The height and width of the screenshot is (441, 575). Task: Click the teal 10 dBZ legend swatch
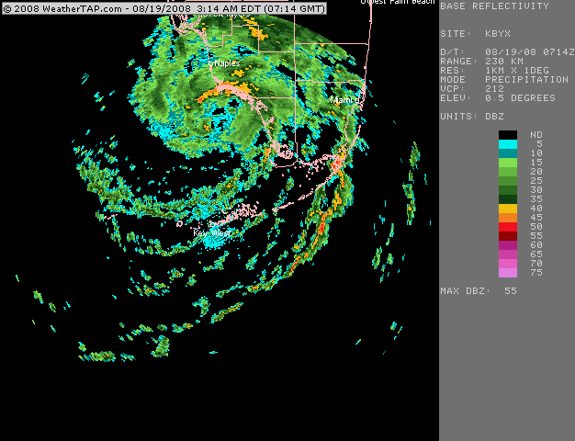pos(508,153)
